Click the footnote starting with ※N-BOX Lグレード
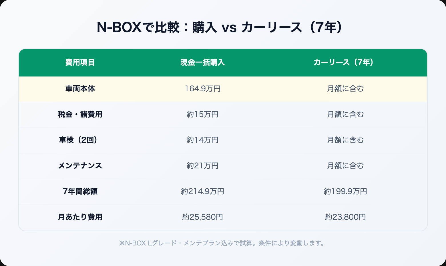Image resolution: width=446 pixels, height=266 pixels. tap(222, 243)
